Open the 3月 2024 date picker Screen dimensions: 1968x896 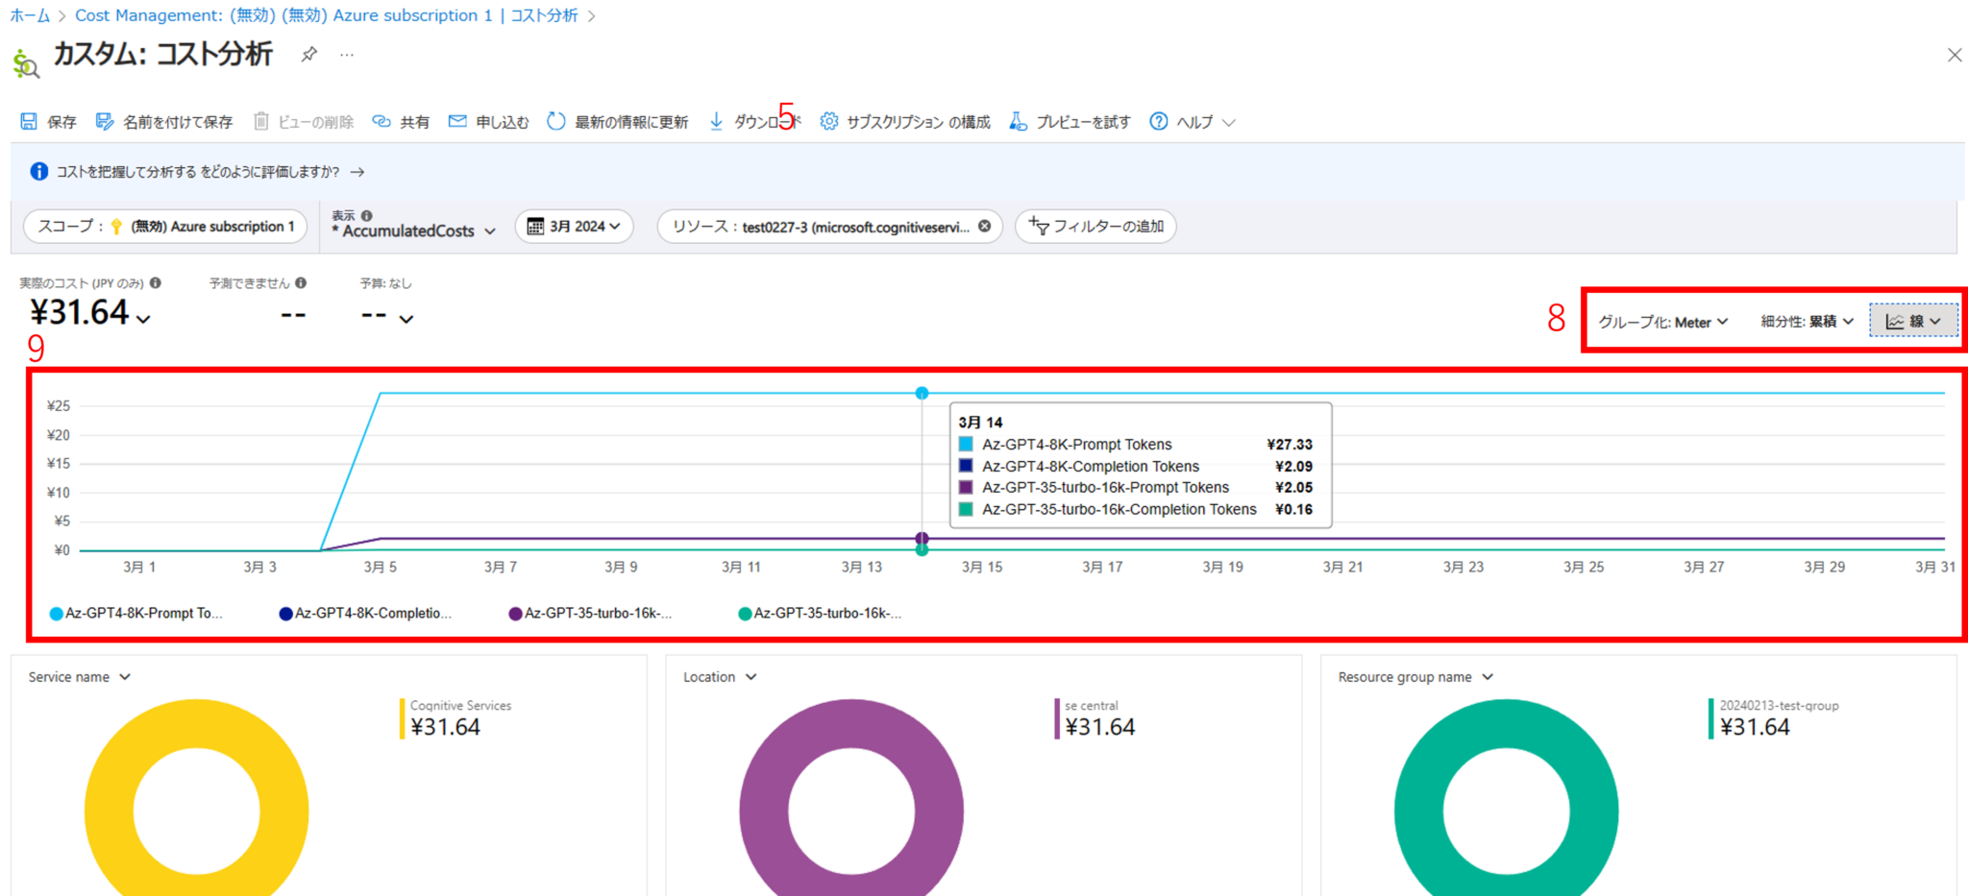(574, 227)
